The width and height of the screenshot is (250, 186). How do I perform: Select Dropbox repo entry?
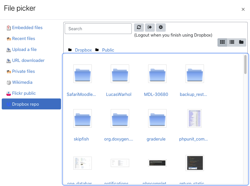31,104
